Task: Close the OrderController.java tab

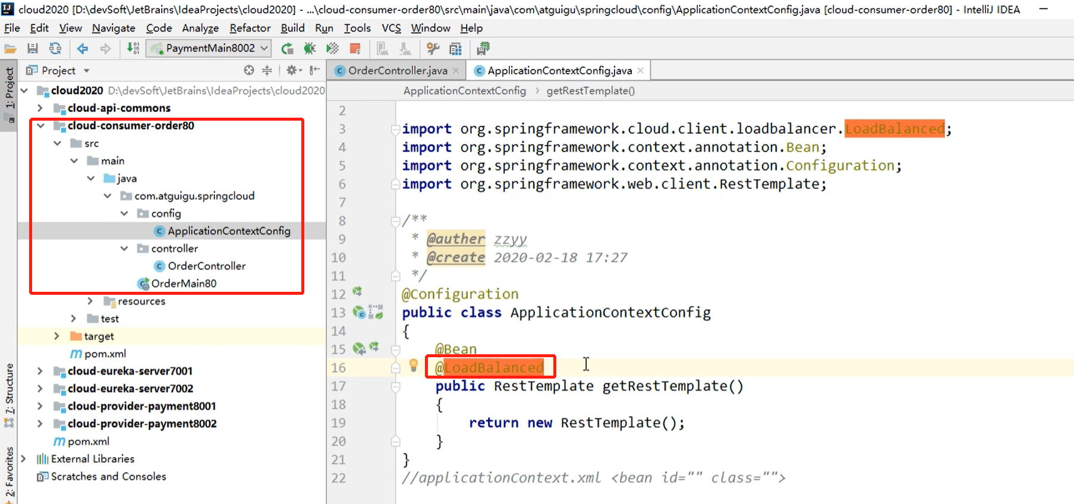Action: (456, 70)
